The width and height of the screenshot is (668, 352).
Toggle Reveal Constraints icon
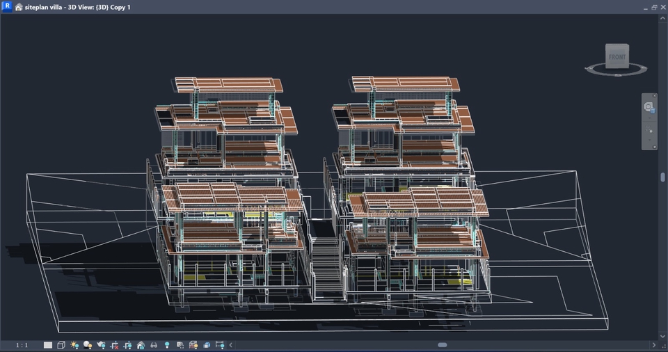[220, 345]
